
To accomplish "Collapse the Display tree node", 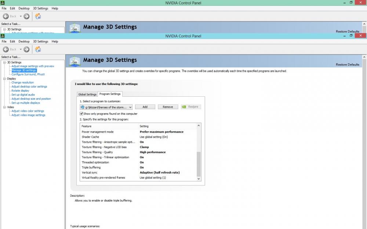I will click(x=4, y=79).
